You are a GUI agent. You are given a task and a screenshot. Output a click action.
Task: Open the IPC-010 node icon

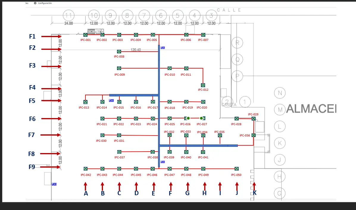[170, 68]
